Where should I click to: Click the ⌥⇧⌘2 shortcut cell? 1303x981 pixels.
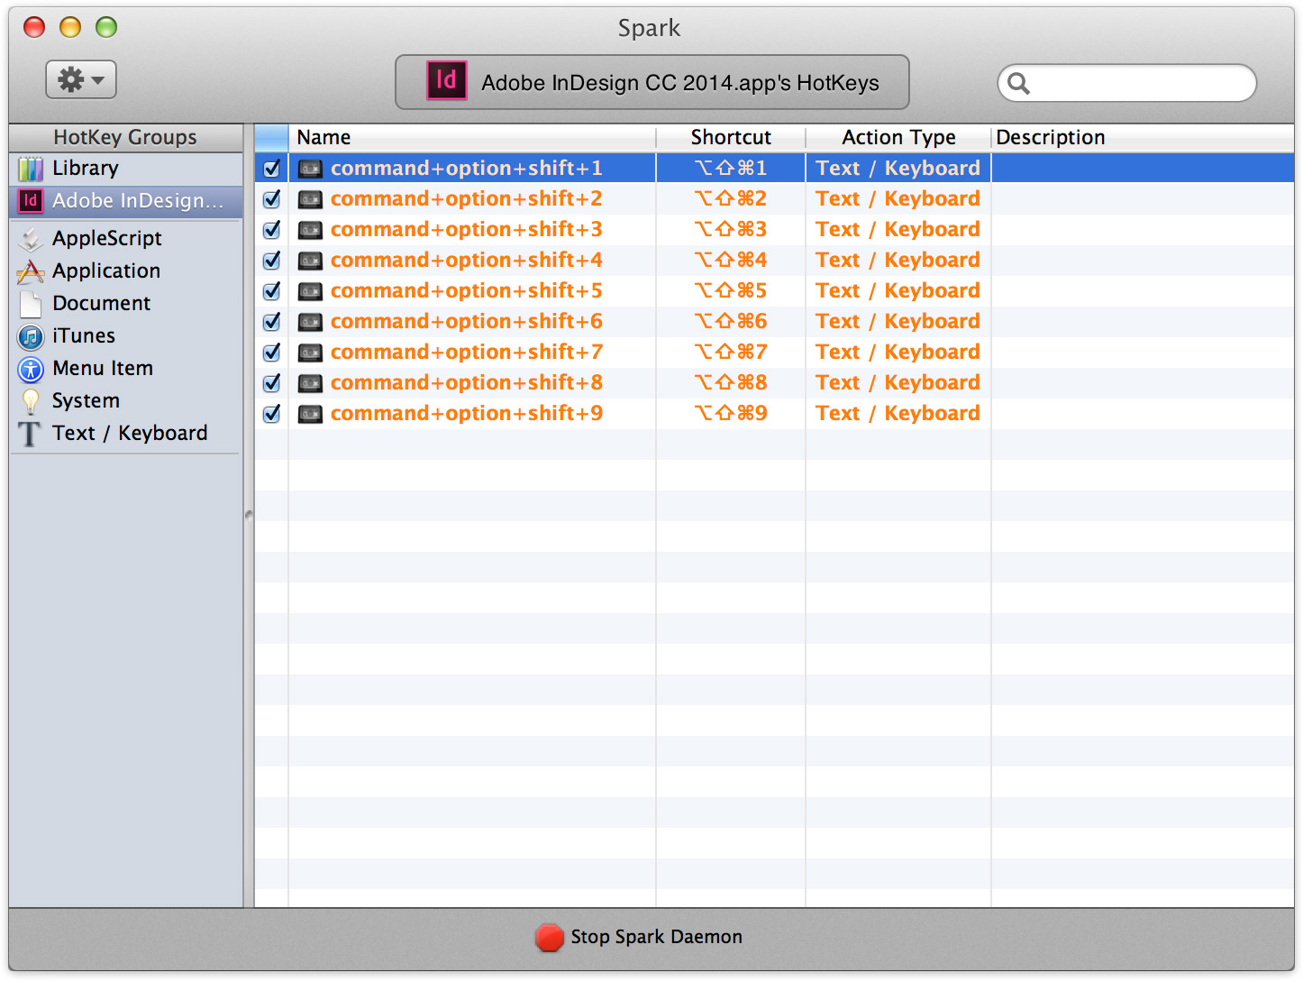coord(731,199)
